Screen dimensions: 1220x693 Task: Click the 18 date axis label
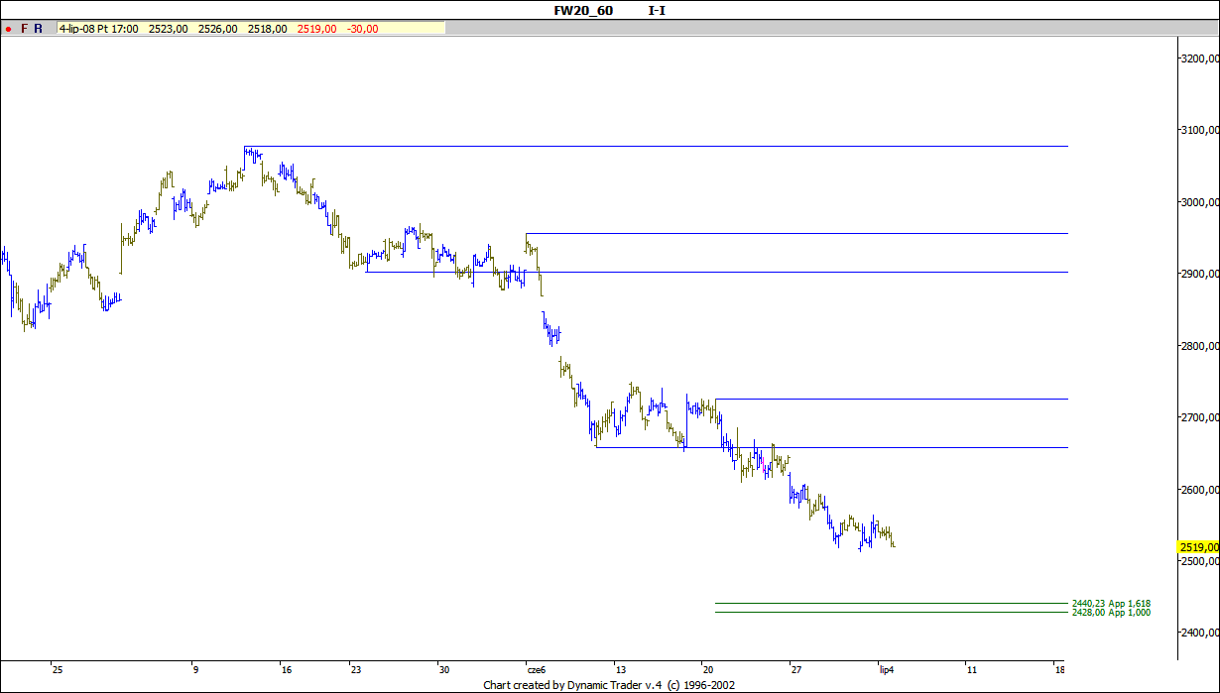tap(1059, 669)
